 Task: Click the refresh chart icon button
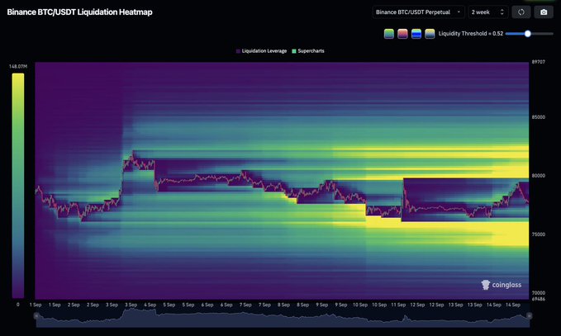click(x=521, y=12)
